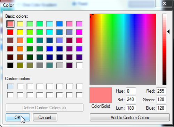Pick the purple swatch in fourth row
This screenshot has width=174, height=127.
(69, 49)
